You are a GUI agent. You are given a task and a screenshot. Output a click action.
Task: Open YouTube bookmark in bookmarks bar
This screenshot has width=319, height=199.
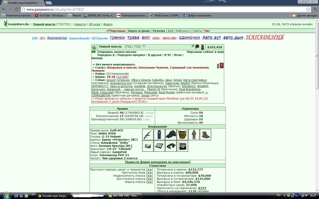50,15
